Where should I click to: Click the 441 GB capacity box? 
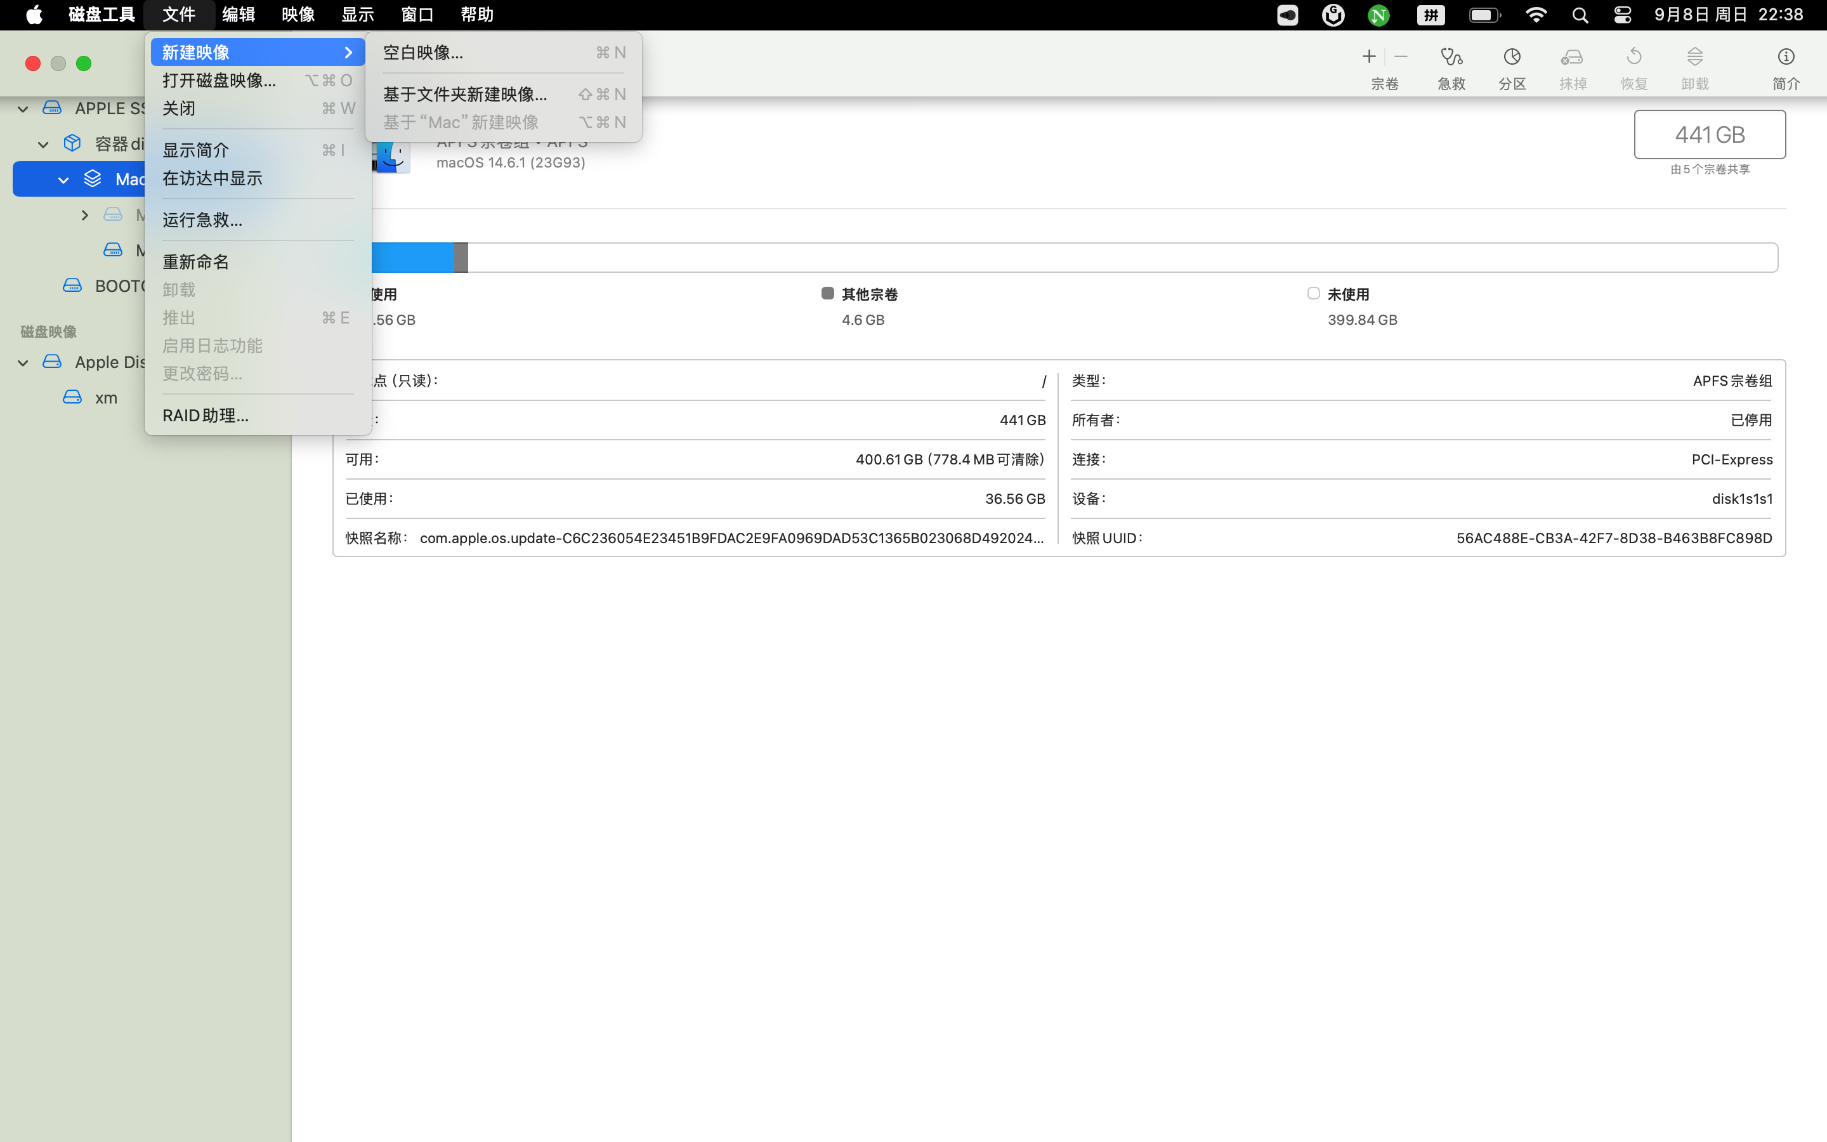point(1710,135)
